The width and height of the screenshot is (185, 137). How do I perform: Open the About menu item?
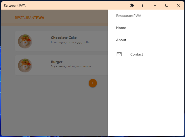[x=146, y=40]
